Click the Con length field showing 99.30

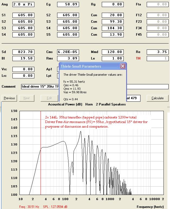coord(113,22)
